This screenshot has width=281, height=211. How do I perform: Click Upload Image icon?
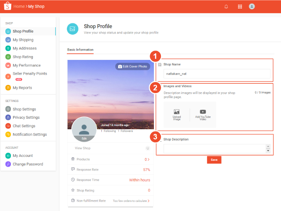tap(176, 112)
